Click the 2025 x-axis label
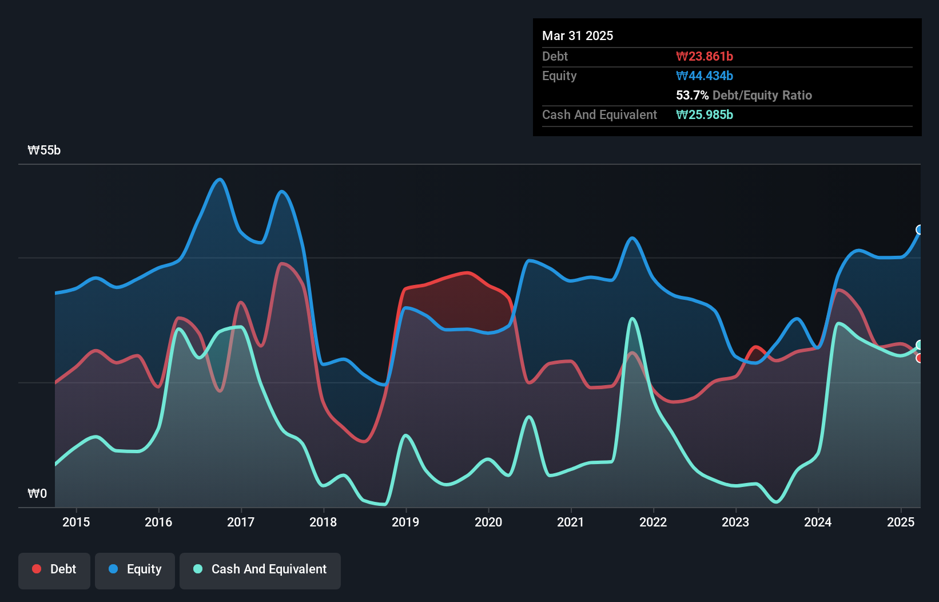 (901, 522)
